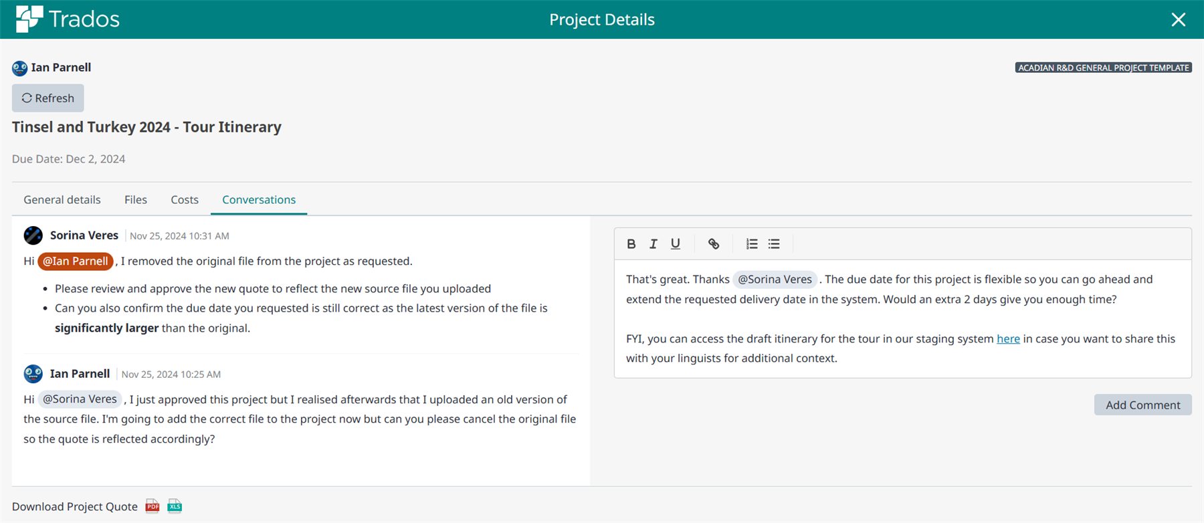Screen dimensions: 1204x523
Task: Click the Trados logo
Action: pyautogui.click(x=68, y=19)
